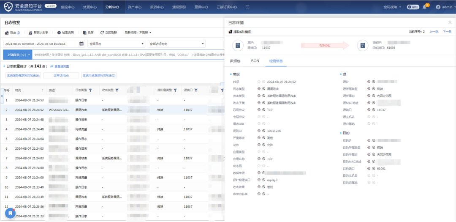Open 刷新间隔 refresh interval dropdown

pos(138,33)
